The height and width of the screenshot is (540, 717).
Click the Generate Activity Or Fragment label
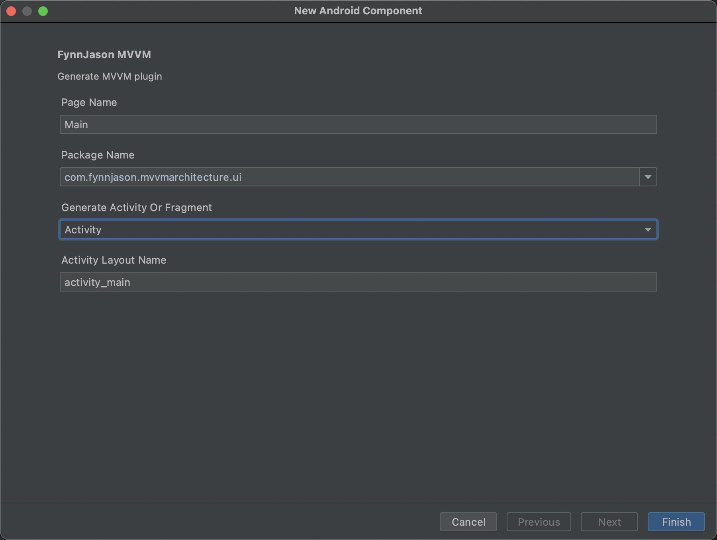(x=137, y=207)
